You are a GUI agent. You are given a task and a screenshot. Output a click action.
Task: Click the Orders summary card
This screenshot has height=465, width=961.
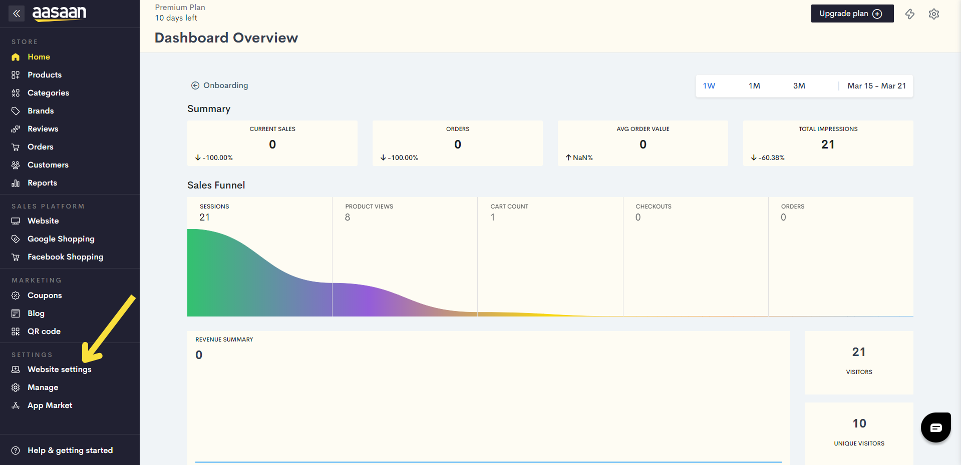click(458, 143)
